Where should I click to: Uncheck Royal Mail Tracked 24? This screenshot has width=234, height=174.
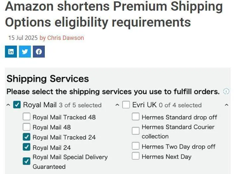[x=27, y=137]
